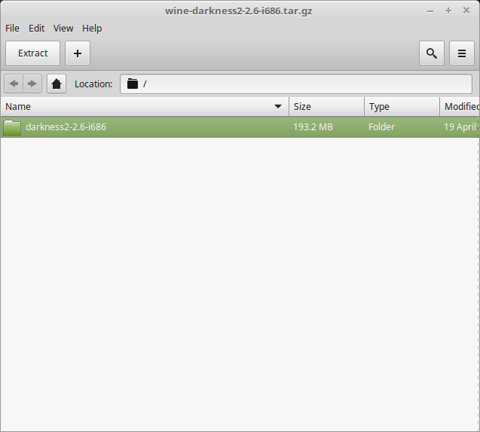Click the 19 April modified cell
The height and width of the screenshot is (432, 480).
coord(460,127)
